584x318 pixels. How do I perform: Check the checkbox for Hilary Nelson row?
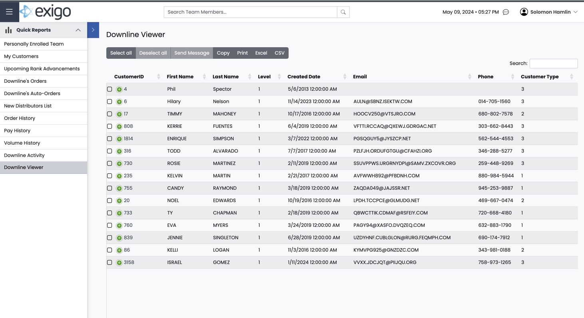(109, 101)
